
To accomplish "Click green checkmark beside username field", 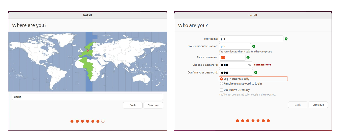I will pos(248,57).
